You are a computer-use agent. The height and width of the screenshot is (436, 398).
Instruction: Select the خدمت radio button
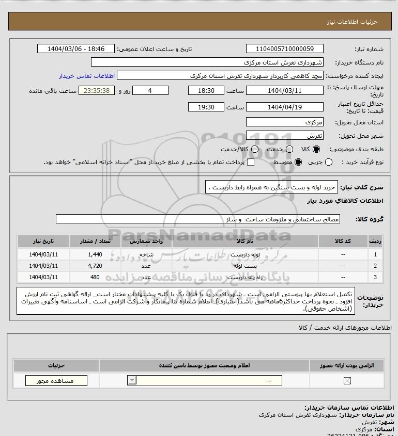click(x=289, y=149)
